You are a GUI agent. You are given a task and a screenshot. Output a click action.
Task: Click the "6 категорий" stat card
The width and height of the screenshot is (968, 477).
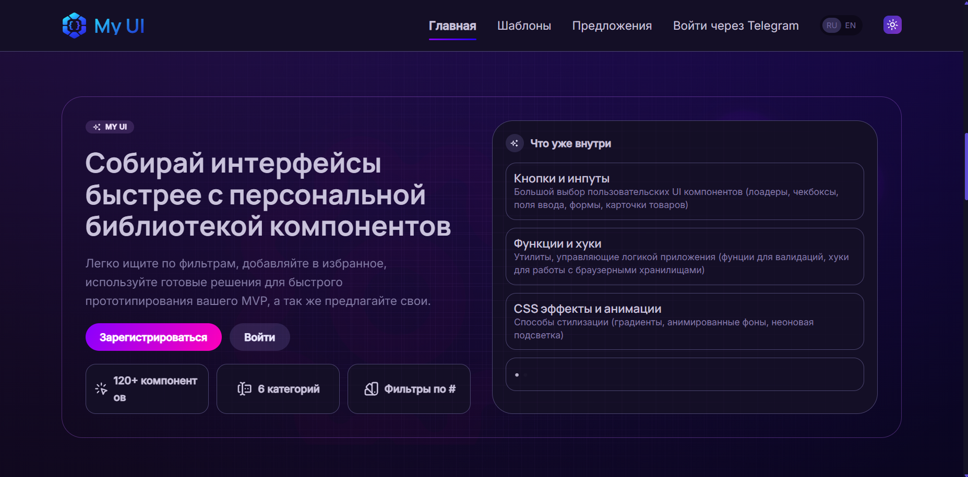pos(278,389)
